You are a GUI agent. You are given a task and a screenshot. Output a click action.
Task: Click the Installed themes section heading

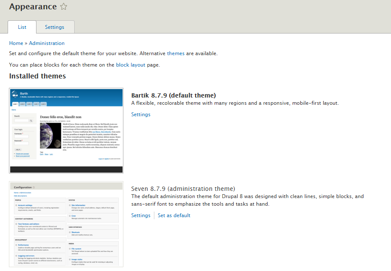[37, 76]
